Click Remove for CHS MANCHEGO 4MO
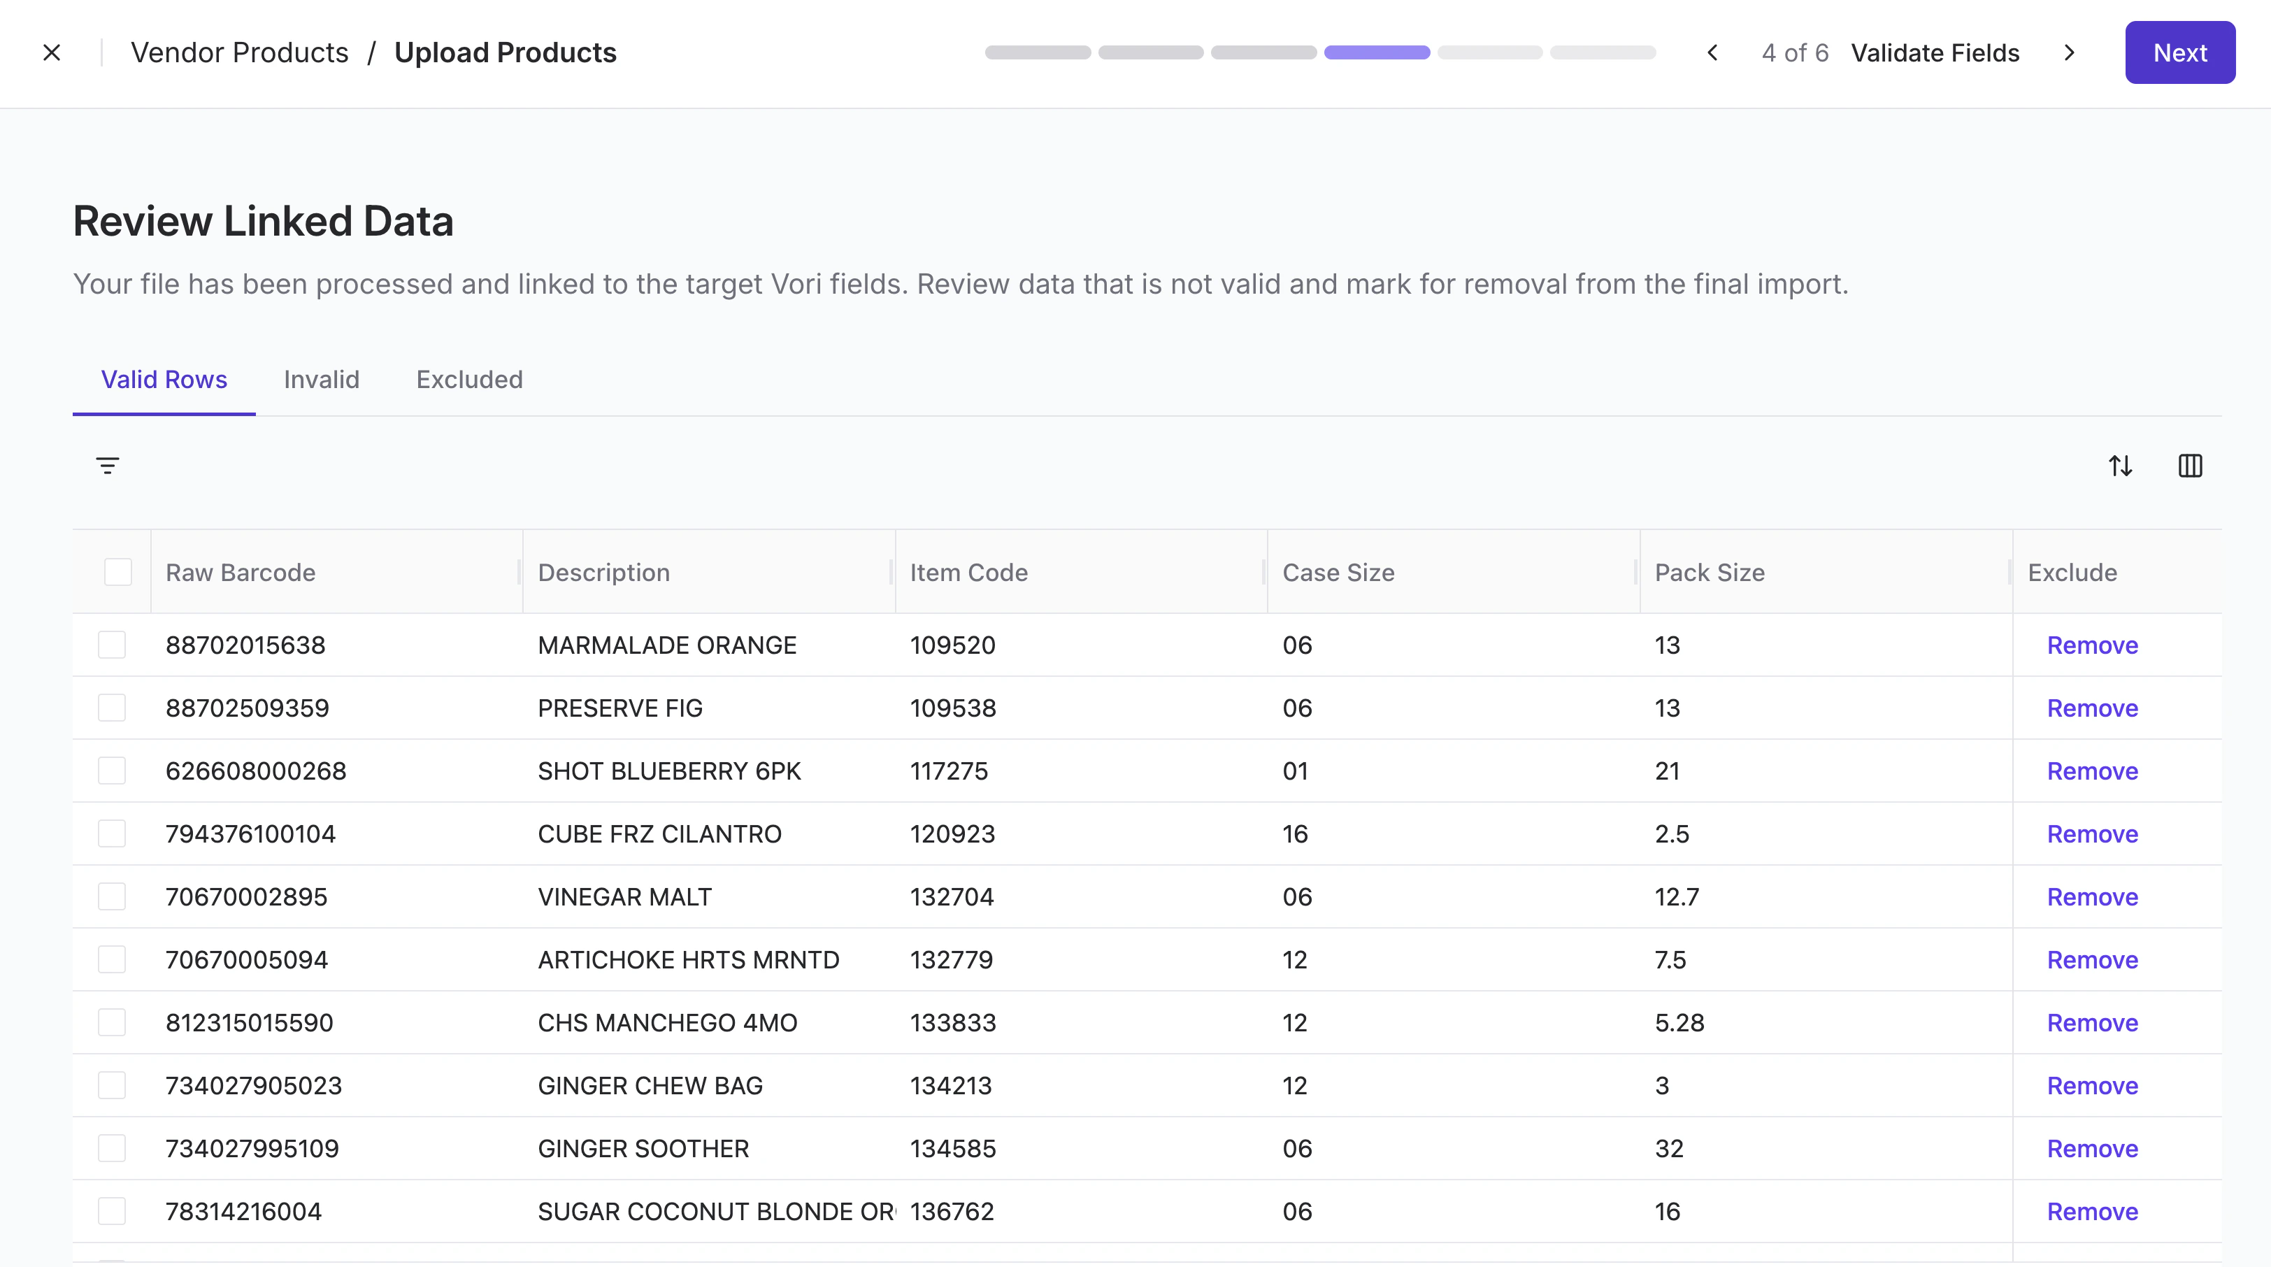2271x1267 pixels. pos(2092,1023)
